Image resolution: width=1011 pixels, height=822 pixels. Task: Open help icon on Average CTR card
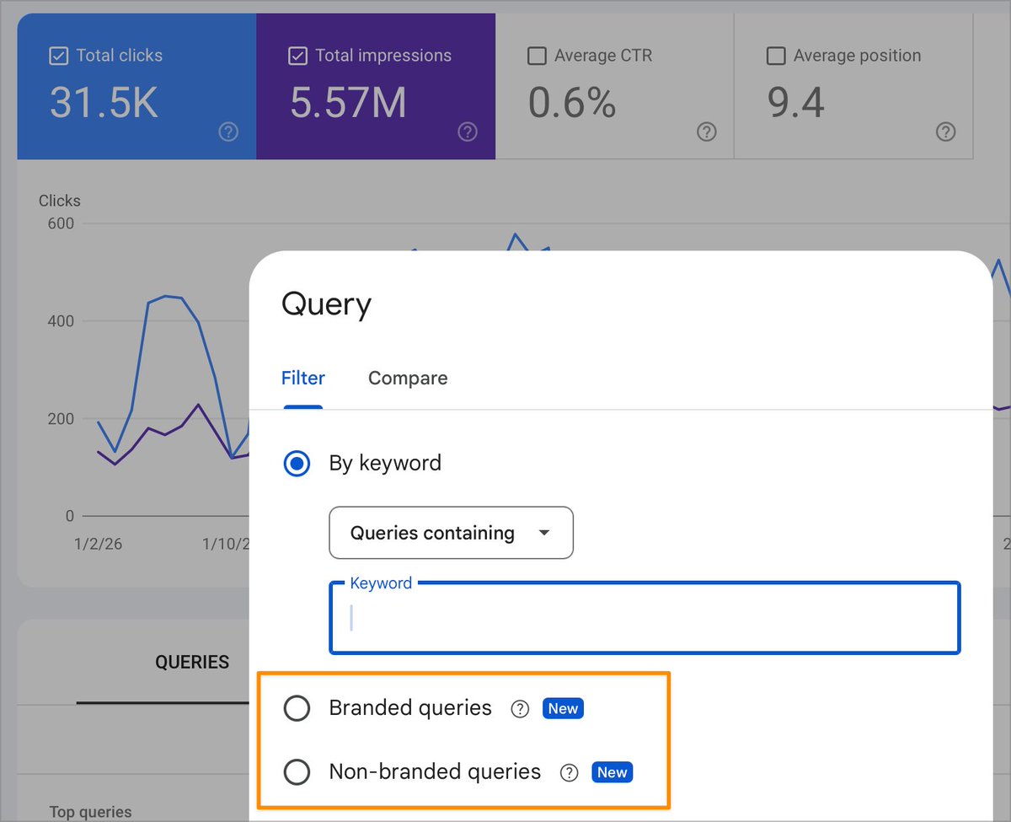707,132
